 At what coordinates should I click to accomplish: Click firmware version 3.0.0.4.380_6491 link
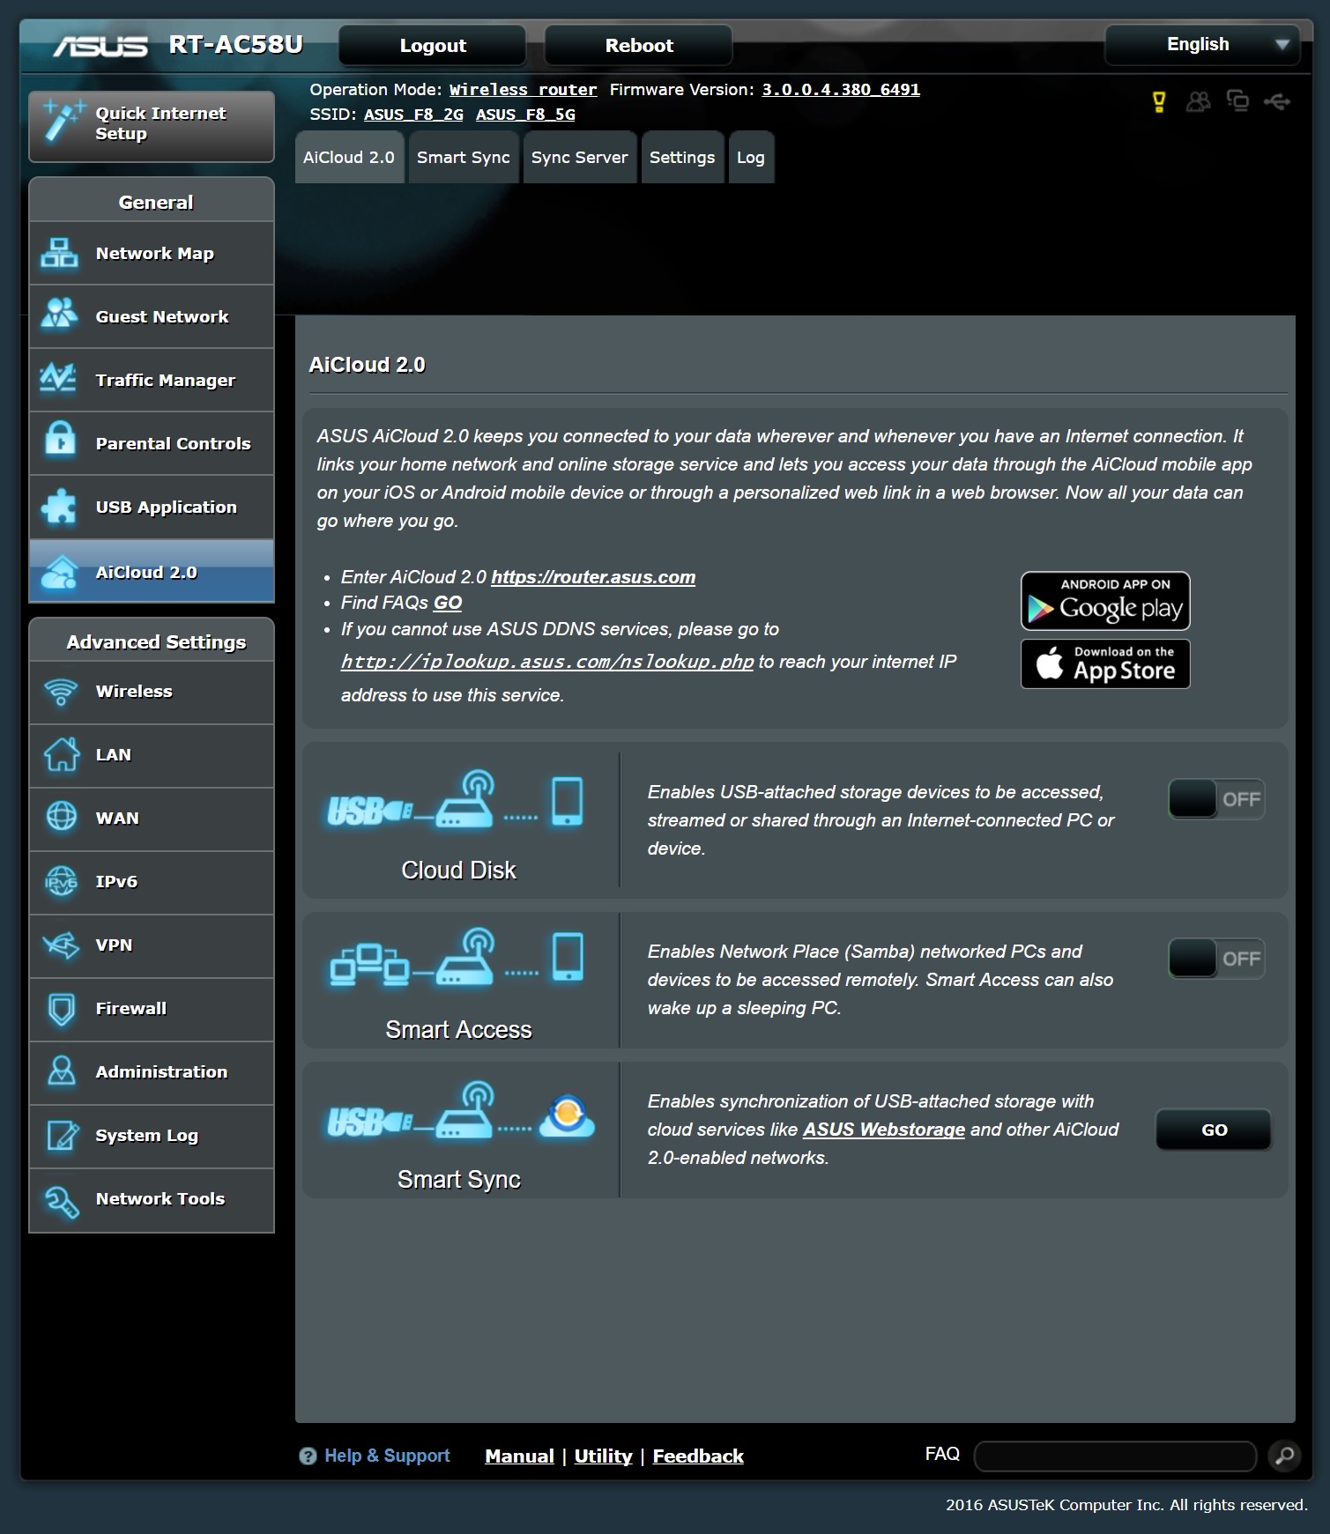(x=841, y=90)
